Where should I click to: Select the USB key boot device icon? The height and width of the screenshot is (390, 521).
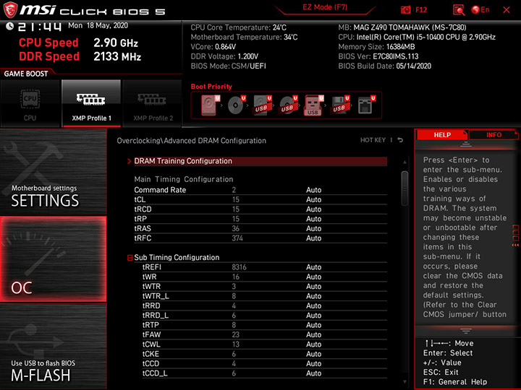pos(313,105)
